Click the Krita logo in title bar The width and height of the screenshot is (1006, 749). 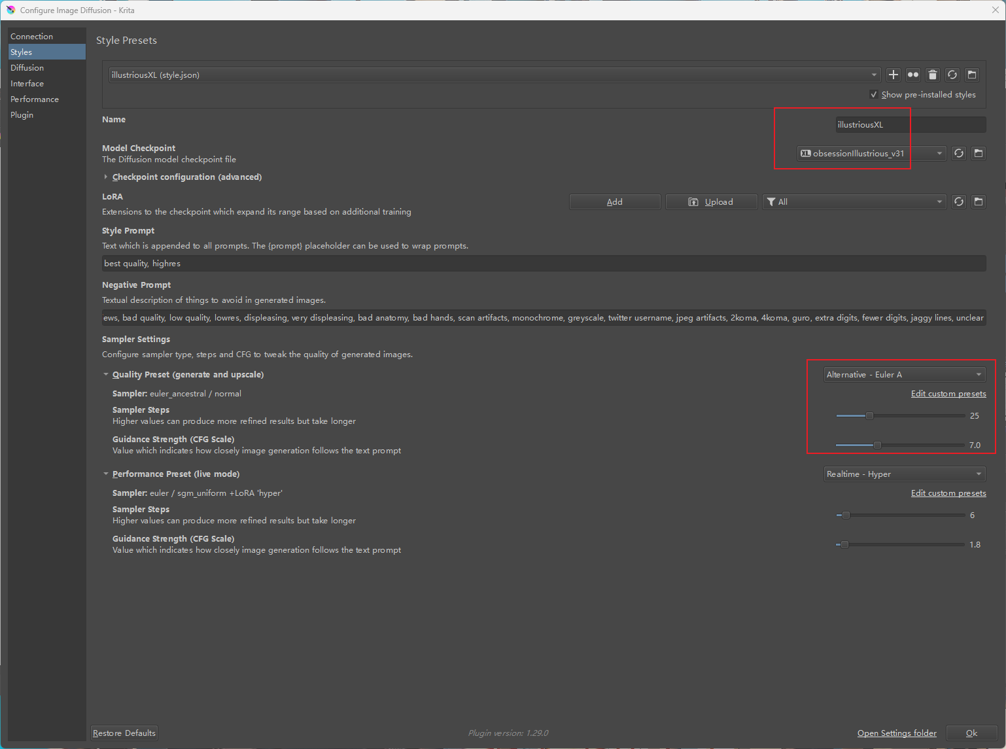coord(10,10)
